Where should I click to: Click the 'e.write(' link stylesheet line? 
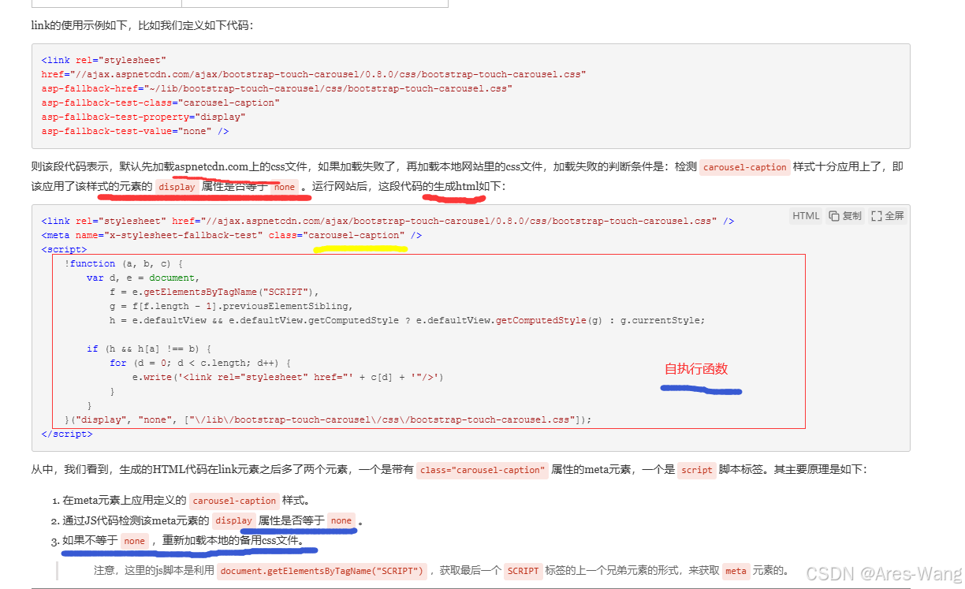pos(288,377)
